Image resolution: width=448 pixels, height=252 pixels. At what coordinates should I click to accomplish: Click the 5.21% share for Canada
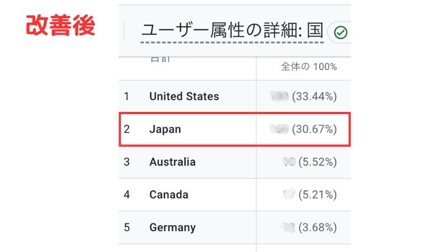[318, 195]
